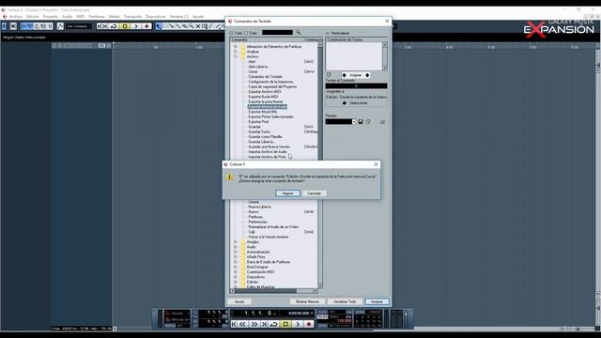Open the Ayuda menu in the menu bar

click(198, 17)
